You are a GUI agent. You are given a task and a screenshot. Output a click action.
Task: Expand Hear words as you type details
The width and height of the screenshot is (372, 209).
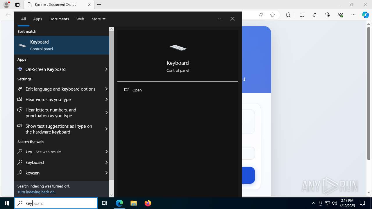click(106, 100)
